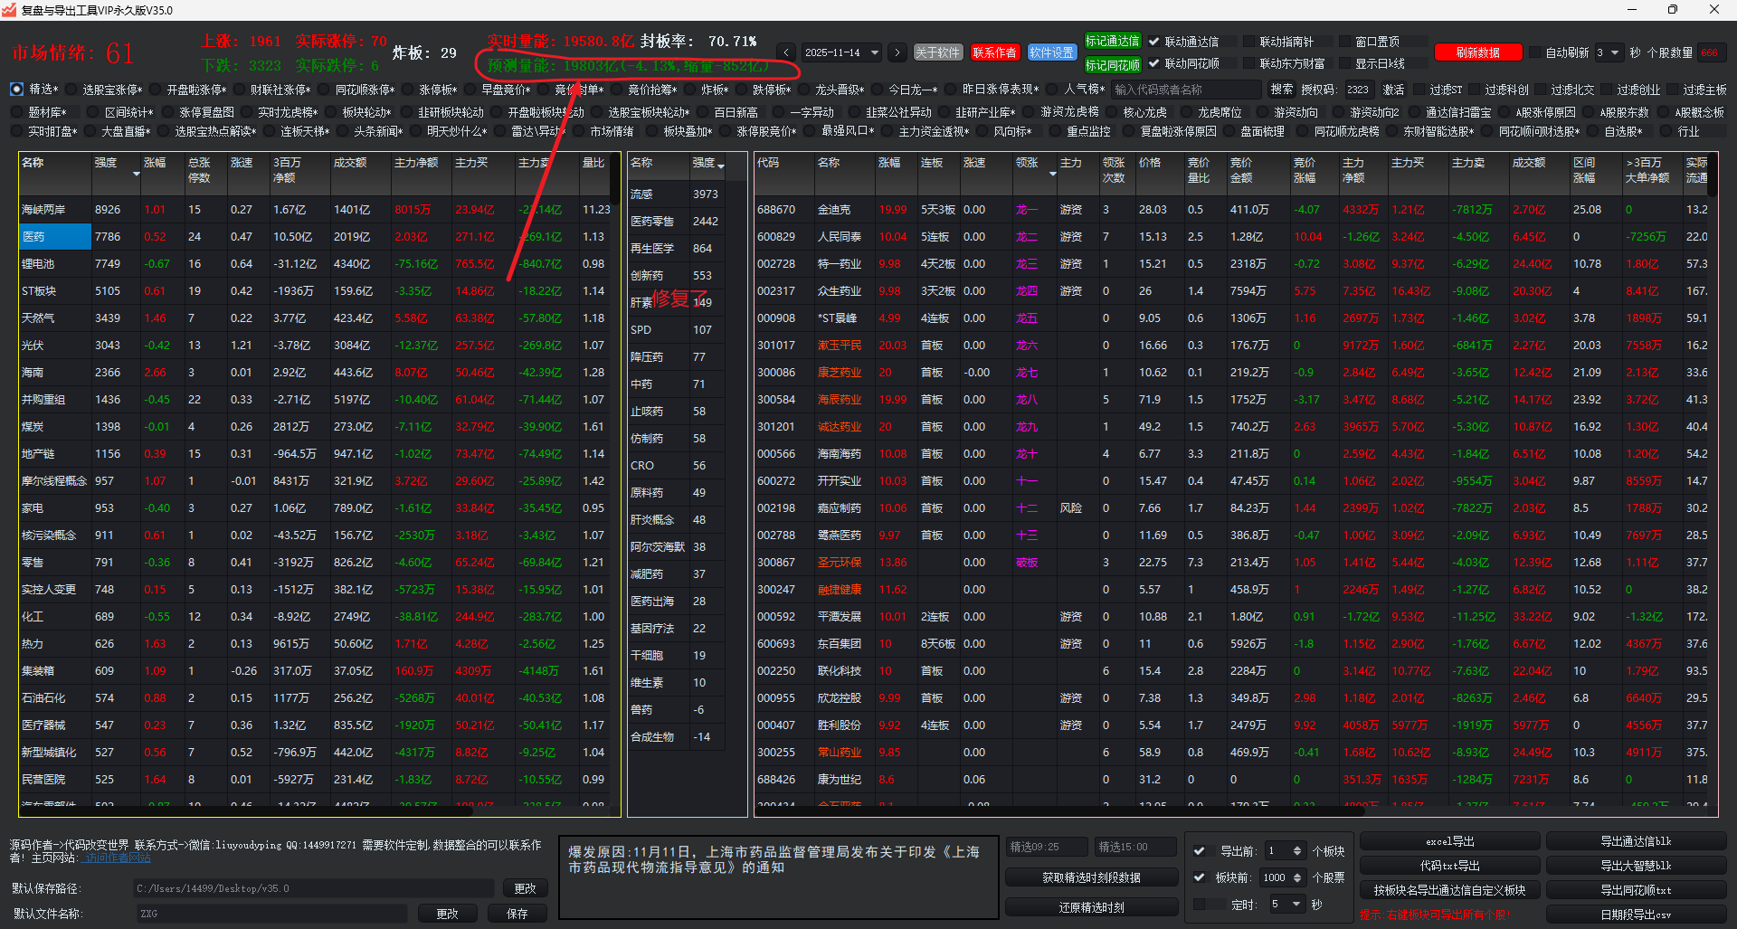Go to the next date arrow

(x=897, y=52)
